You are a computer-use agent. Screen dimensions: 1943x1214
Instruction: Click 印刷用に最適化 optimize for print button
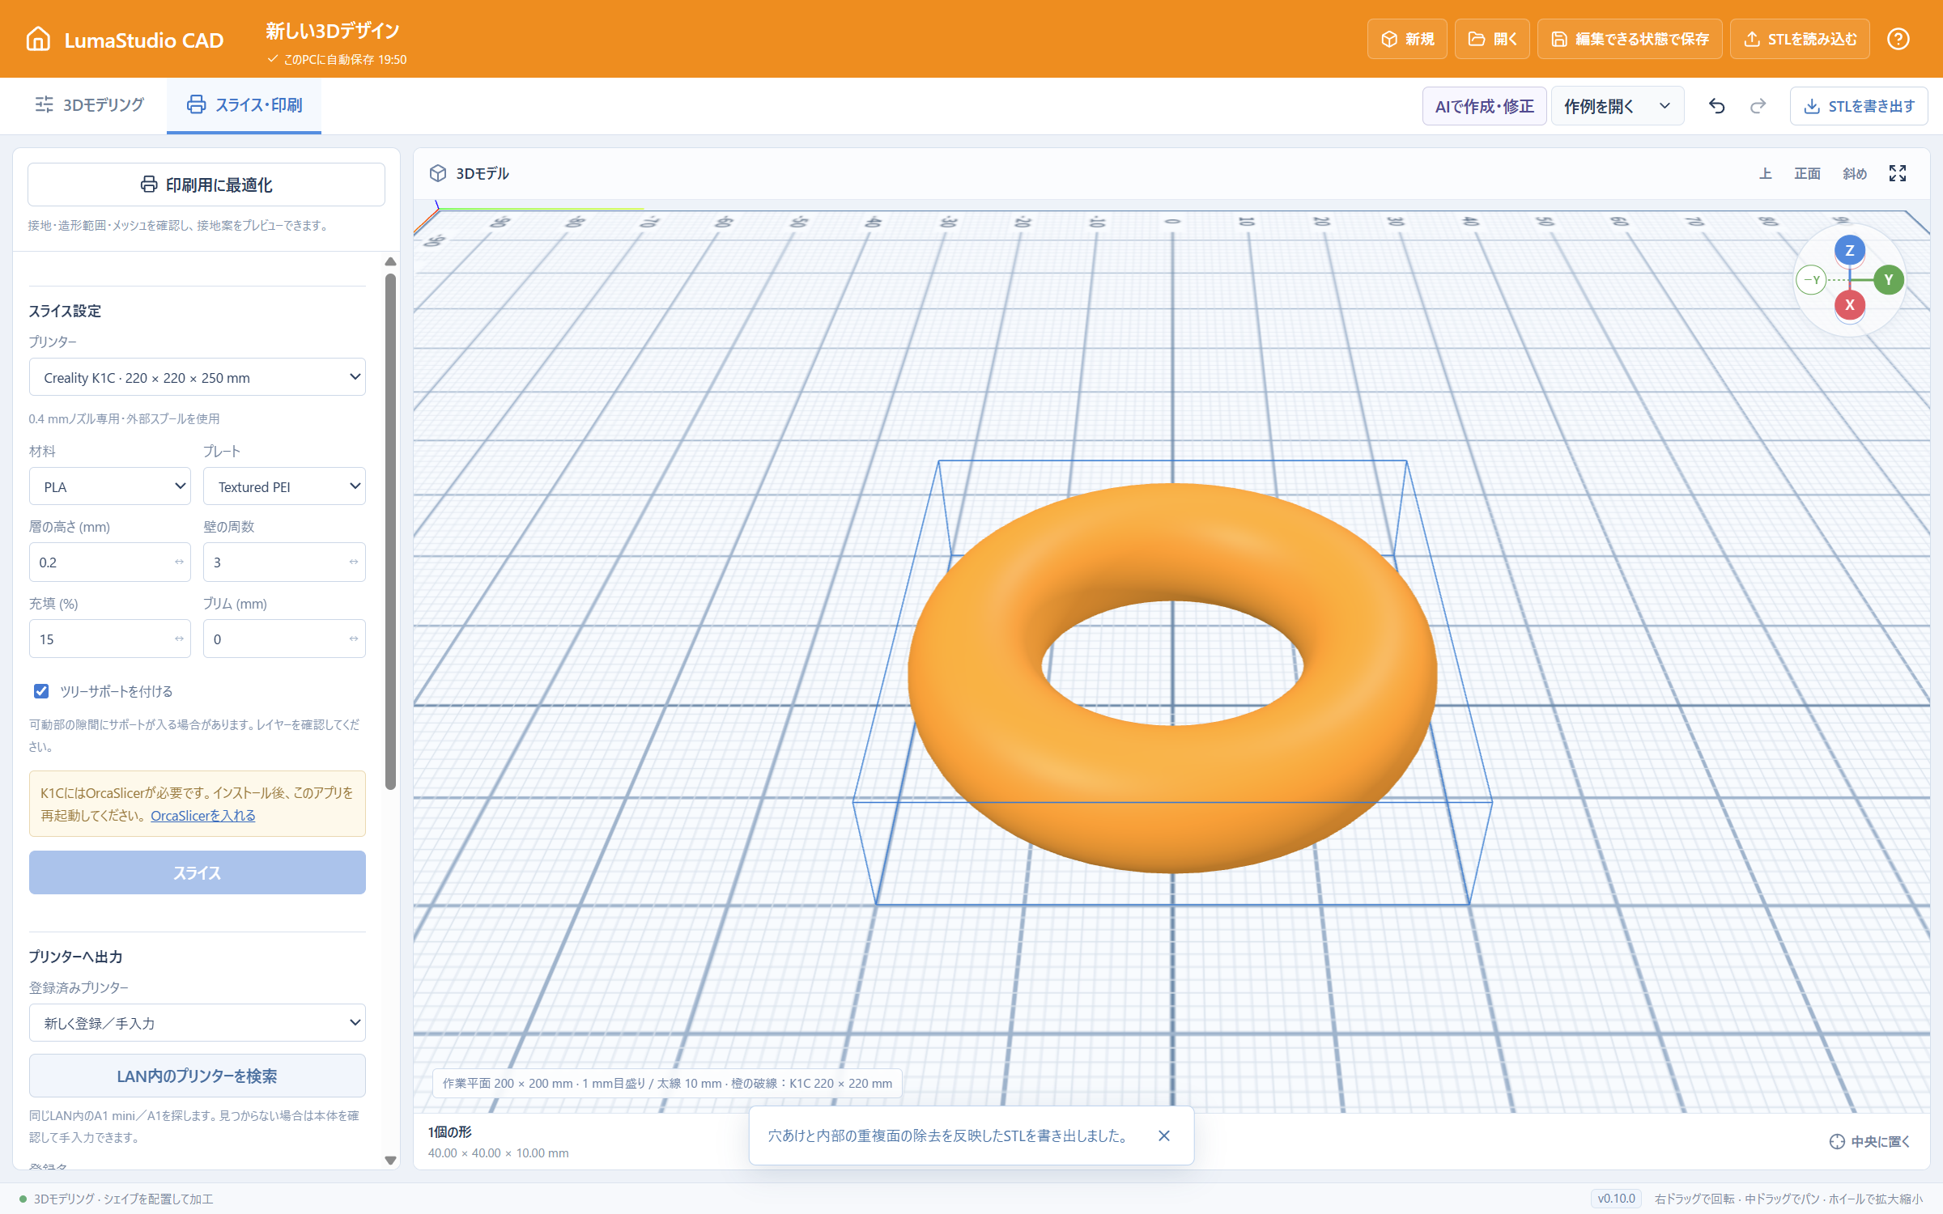pyautogui.click(x=206, y=185)
